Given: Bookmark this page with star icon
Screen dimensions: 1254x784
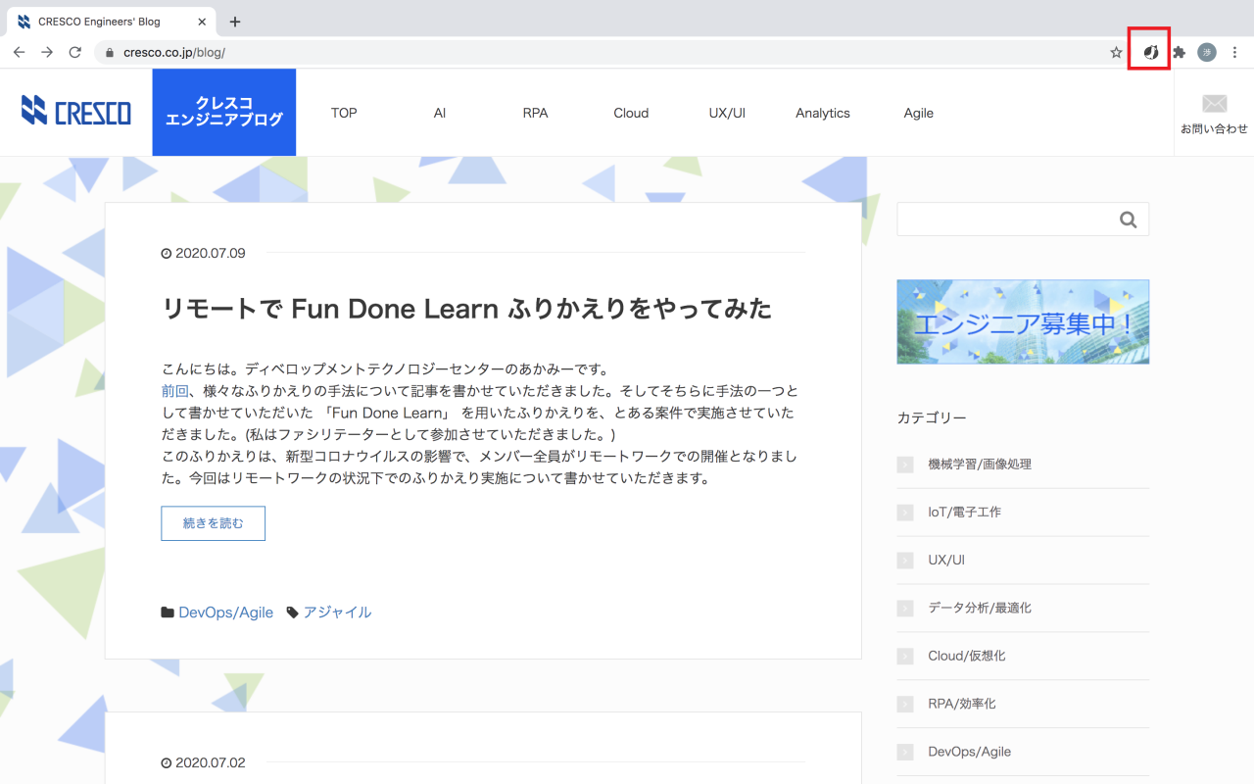Looking at the screenshot, I should (x=1116, y=52).
